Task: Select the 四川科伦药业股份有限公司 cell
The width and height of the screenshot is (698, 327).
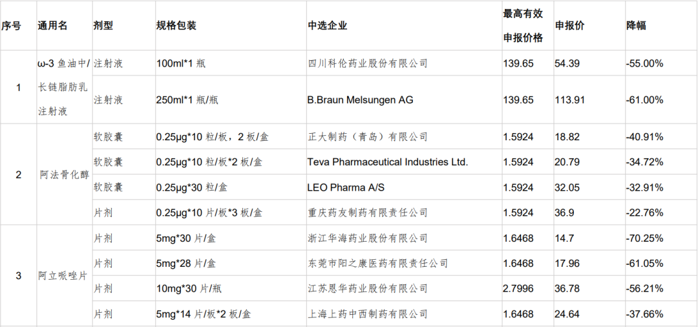Action: pos(368,63)
